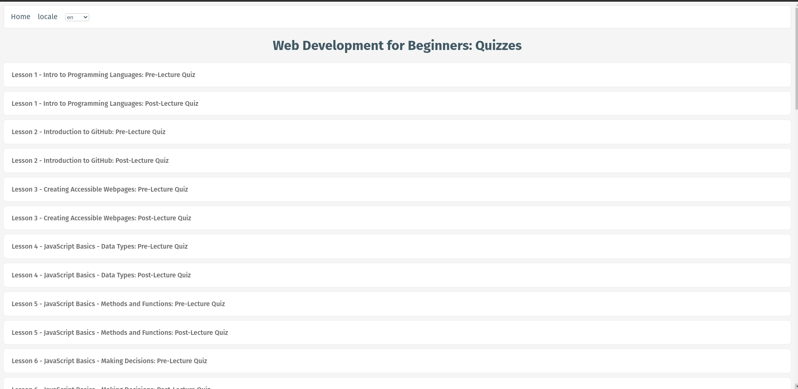798x389 pixels.
Task: Open Lesson 2 GitHub Post-Lecture Quiz
Action: (x=90, y=160)
